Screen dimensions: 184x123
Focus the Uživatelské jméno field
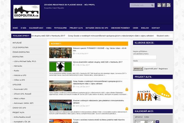144,57
